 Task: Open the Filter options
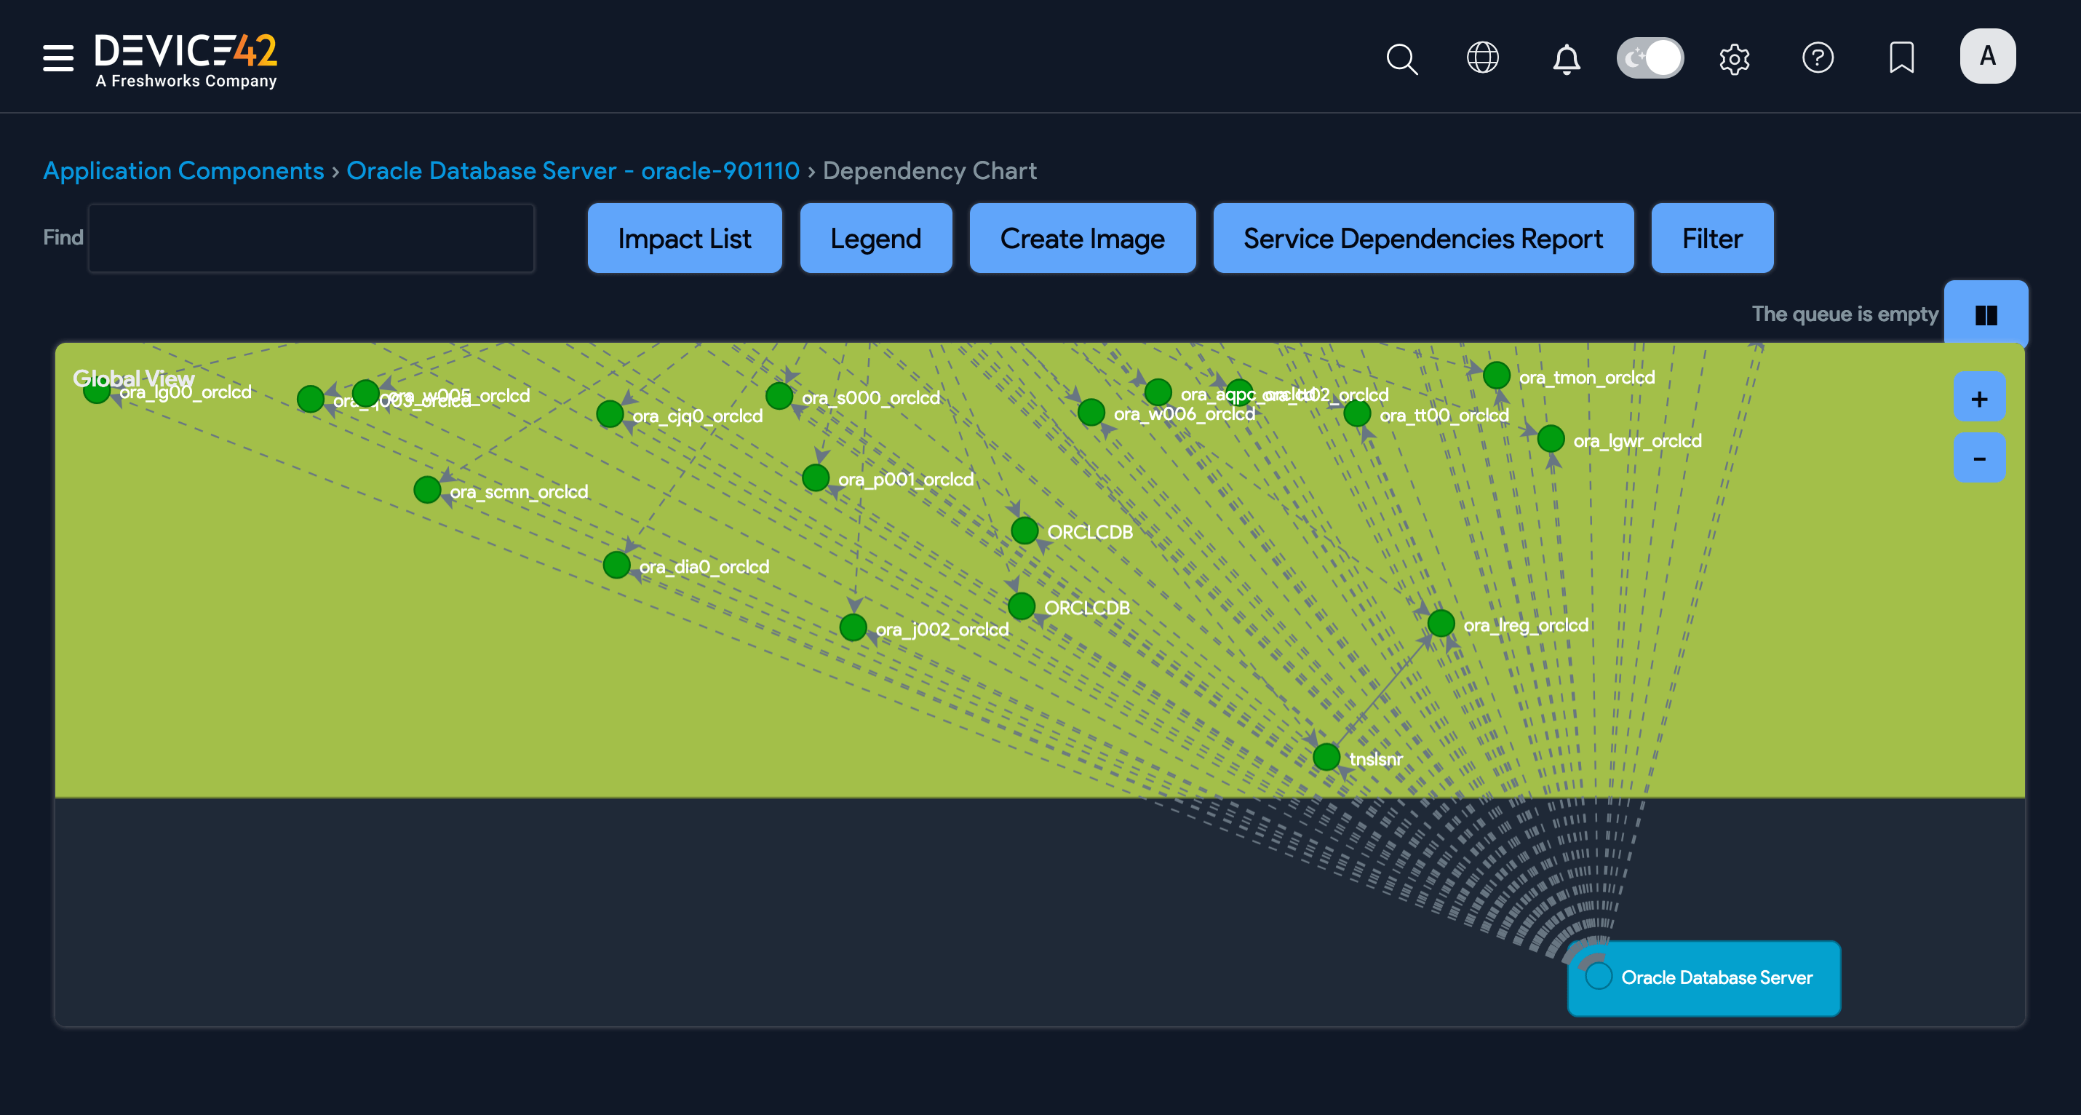click(1712, 237)
